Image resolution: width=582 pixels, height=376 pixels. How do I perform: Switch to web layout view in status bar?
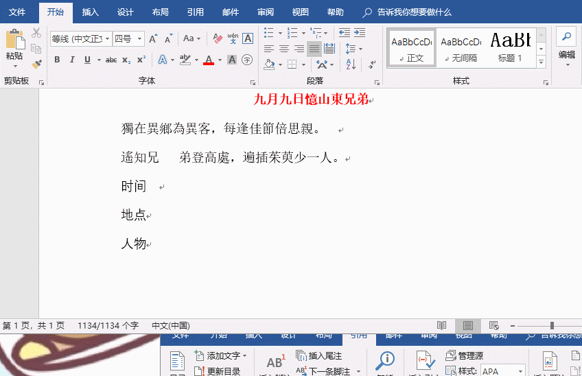click(493, 325)
